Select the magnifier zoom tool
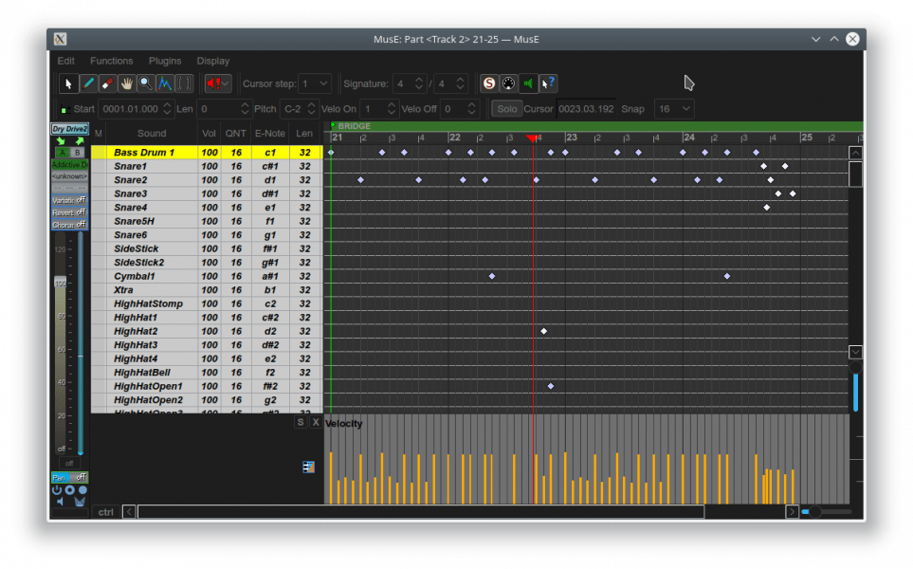This screenshot has height=569, width=913. click(146, 83)
